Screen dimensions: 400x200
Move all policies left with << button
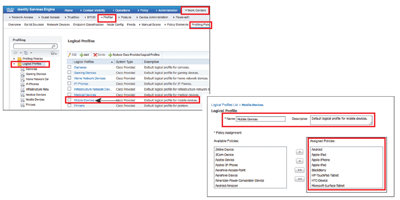(x=299, y=179)
